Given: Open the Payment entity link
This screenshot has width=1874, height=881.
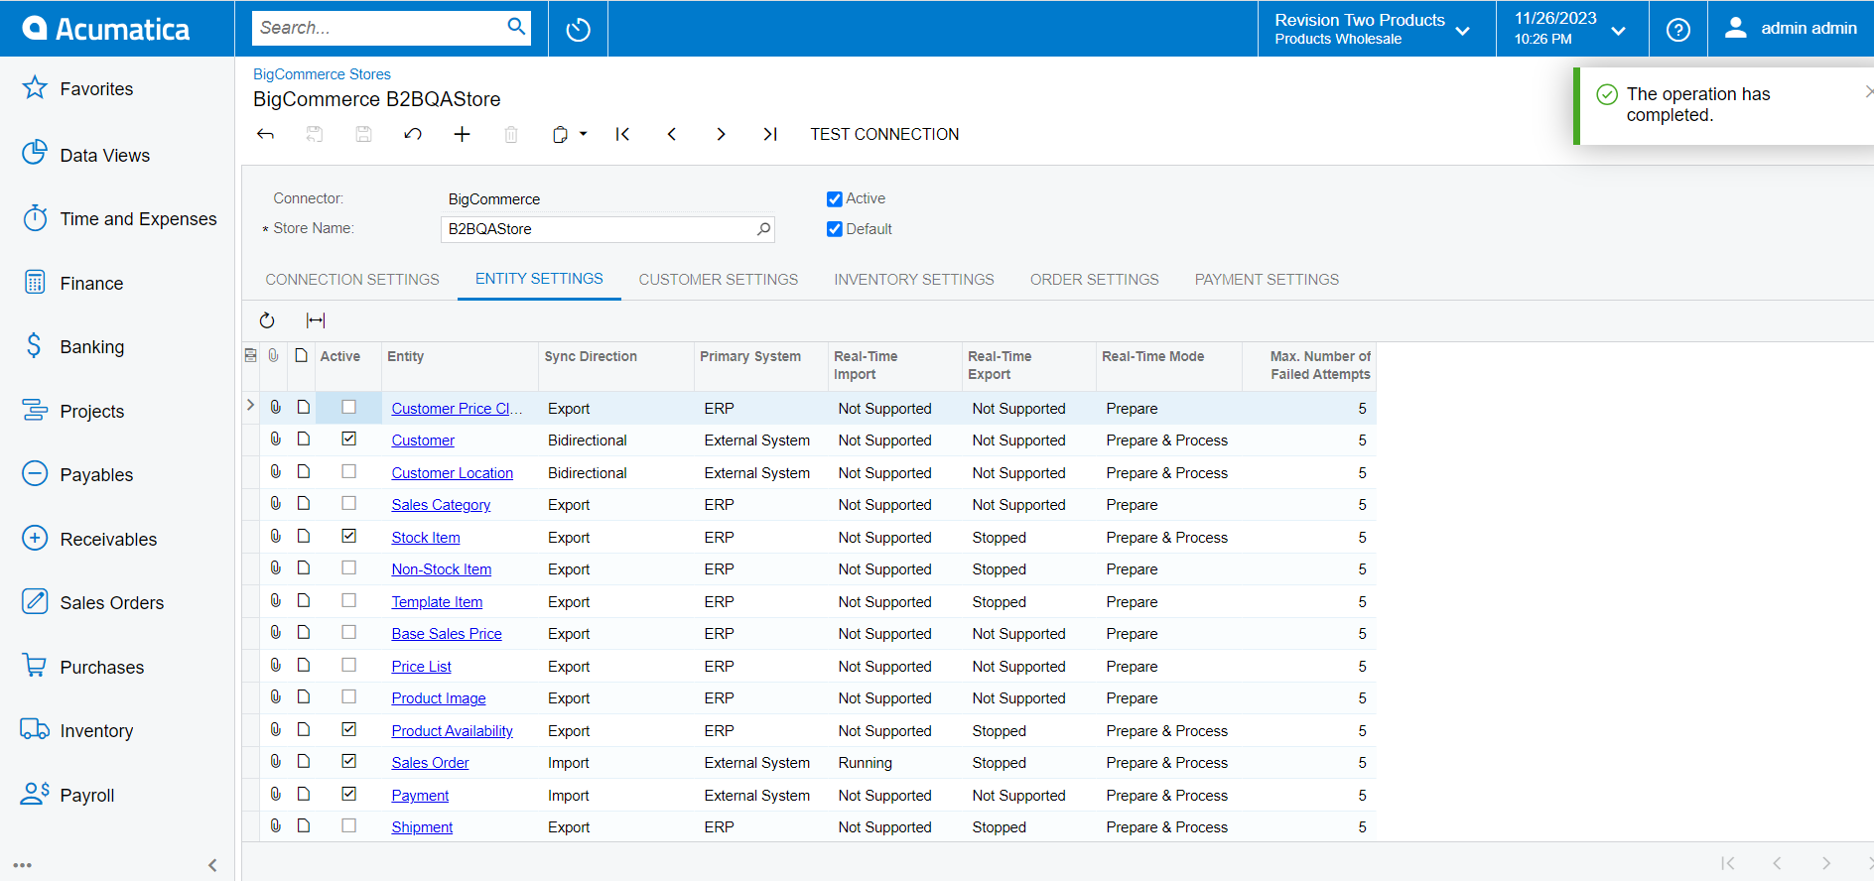Looking at the screenshot, I should coord(420,796).
